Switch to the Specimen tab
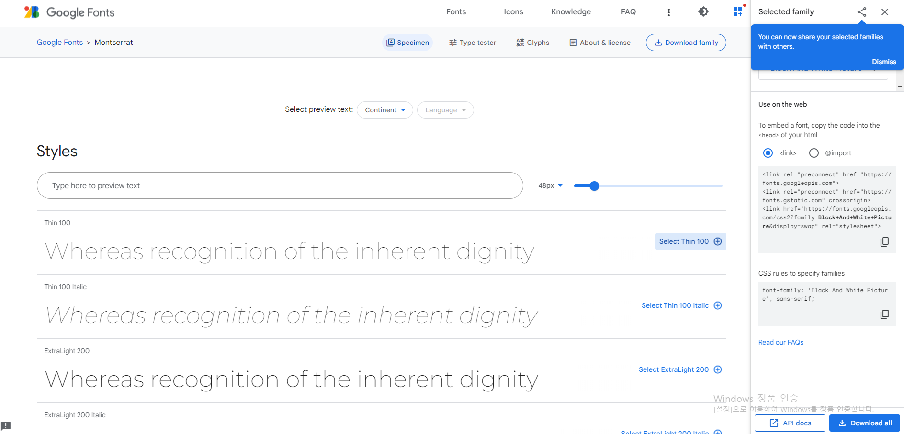The height and width of the screenshot is (434, 904). pos(407,43)
